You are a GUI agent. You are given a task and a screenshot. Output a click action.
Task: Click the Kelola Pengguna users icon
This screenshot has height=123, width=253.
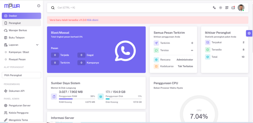(x=6, y=113)
